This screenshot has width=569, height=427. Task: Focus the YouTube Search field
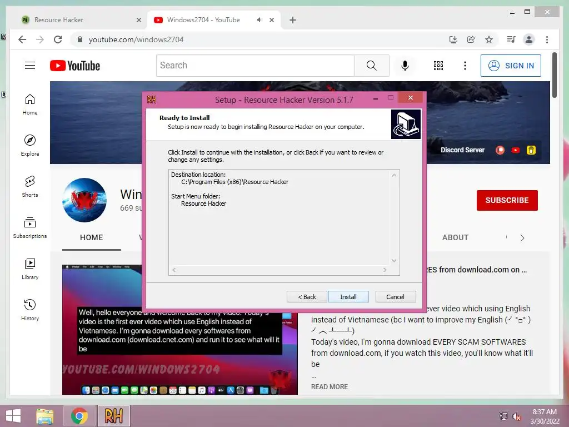255,66
